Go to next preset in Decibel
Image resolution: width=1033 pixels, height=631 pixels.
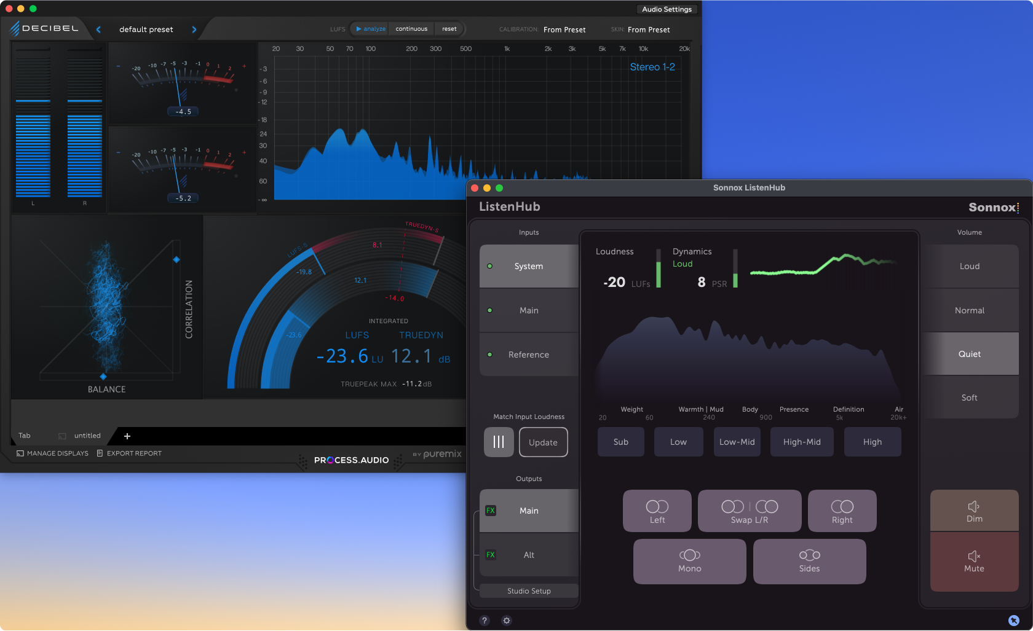coord(194,29)
